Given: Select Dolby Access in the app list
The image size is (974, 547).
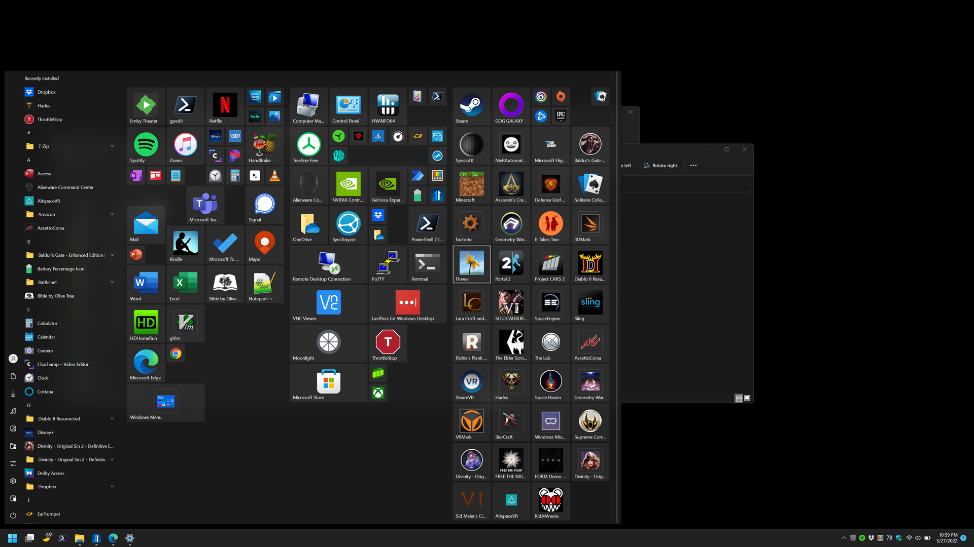Looking at the screenshot, I should 69,473.
